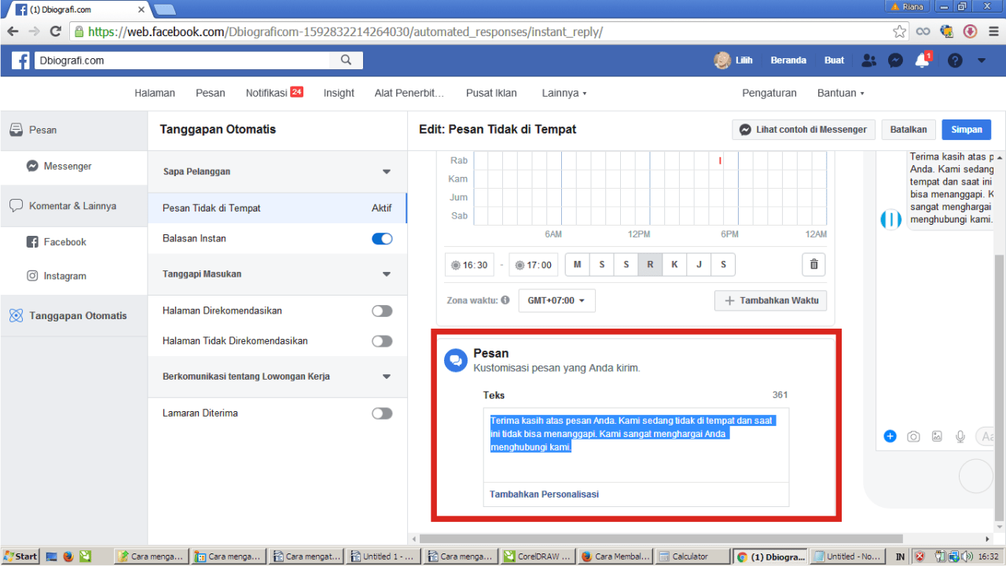1006x566 pixels.
Task: Collapse the Tanggapi Masukan section
Action: click(x=387, y=274)
